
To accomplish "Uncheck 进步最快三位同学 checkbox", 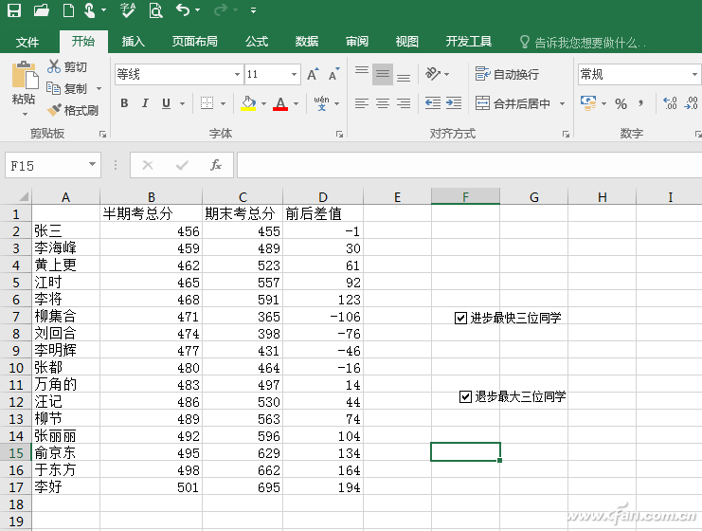I will (460, 319).
